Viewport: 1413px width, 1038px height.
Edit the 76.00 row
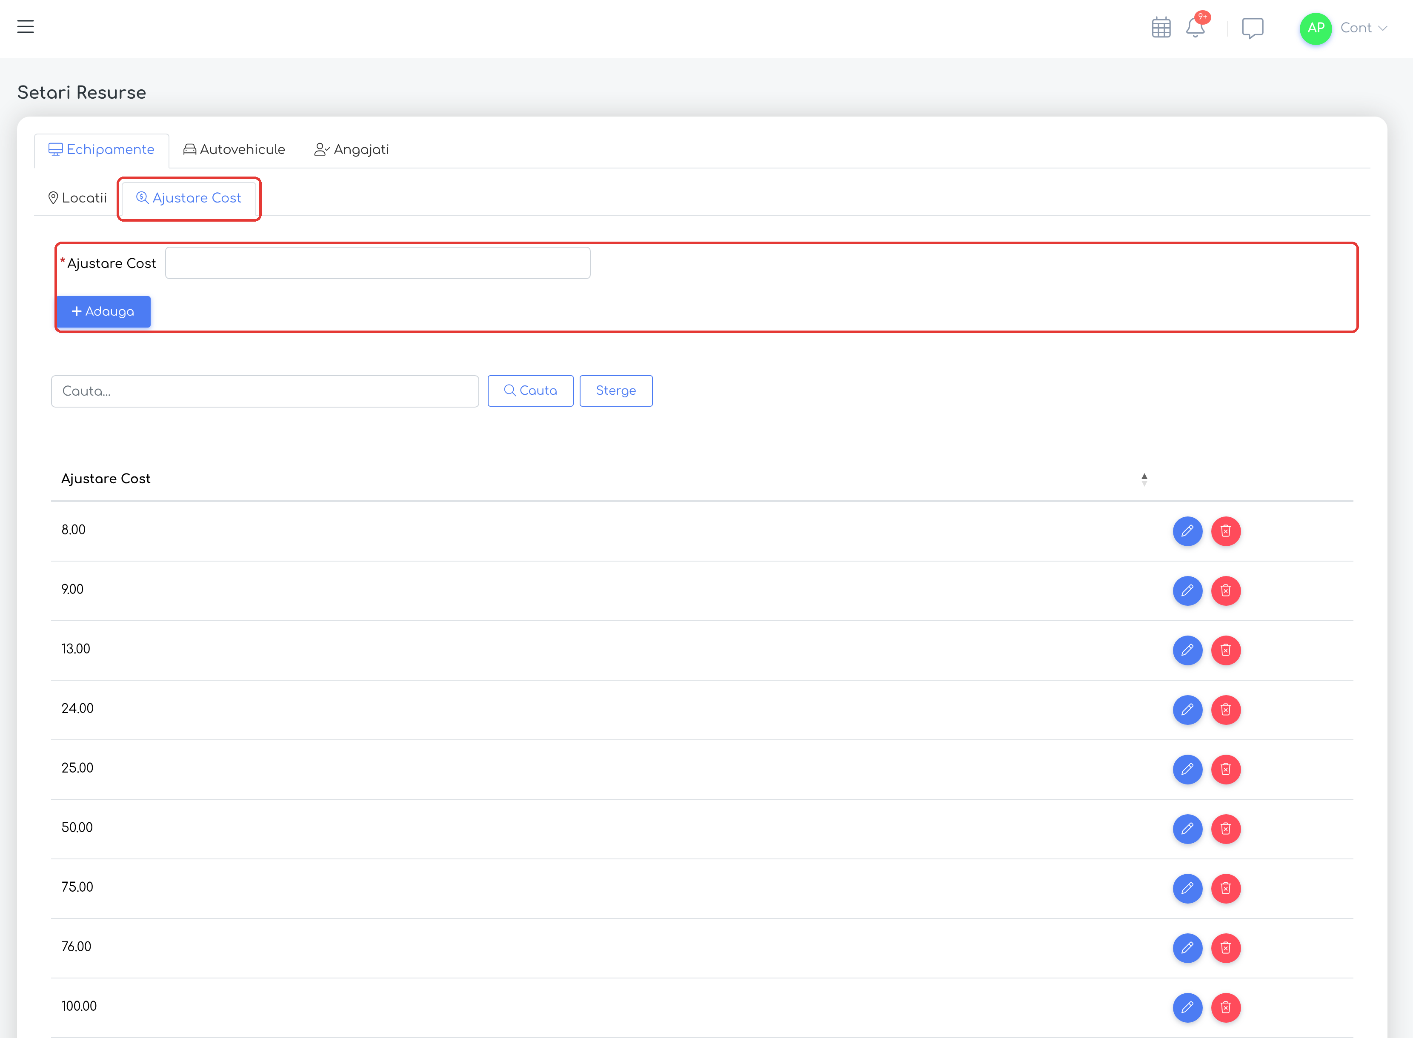coord(1187,948)
